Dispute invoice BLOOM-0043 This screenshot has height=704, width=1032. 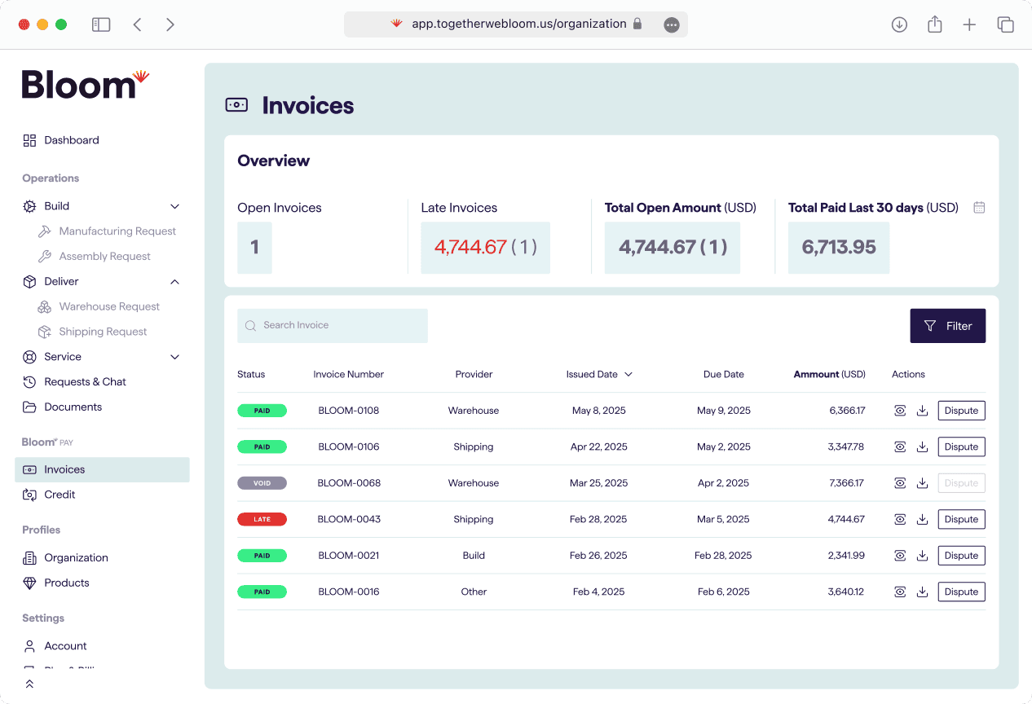(x=961, y=519)
